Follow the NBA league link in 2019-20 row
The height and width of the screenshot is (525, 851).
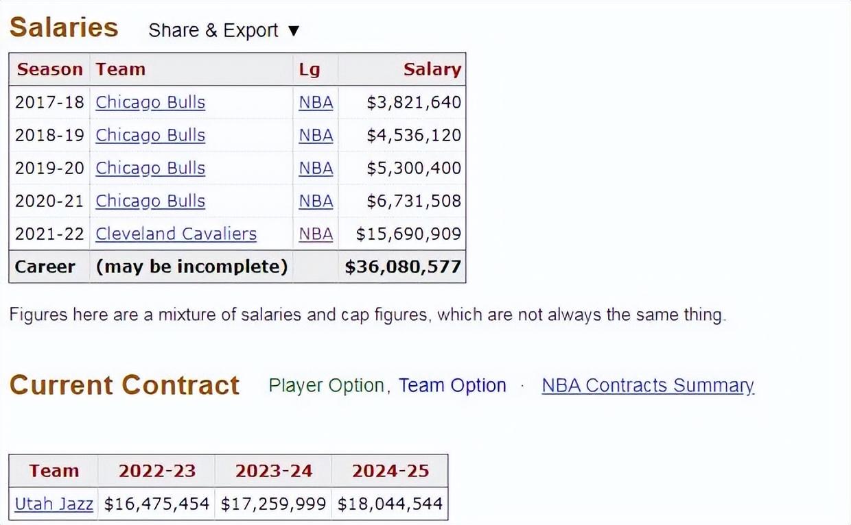(316, 168)
